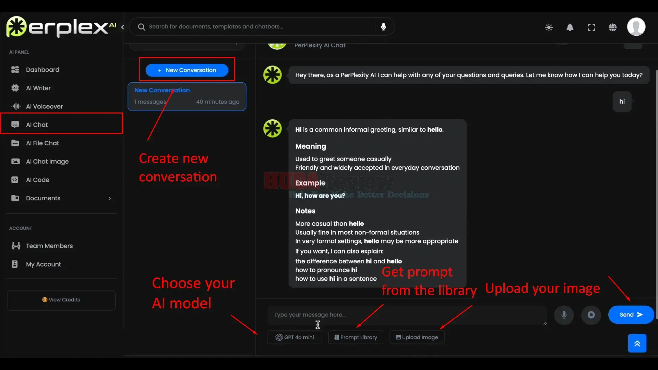This screenshot has width=658, height=370.
Task: Click the Dashboard grid icon
Action: pos(15,70)
